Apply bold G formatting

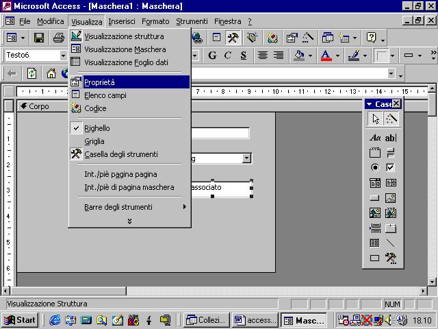tap(212, 56)
